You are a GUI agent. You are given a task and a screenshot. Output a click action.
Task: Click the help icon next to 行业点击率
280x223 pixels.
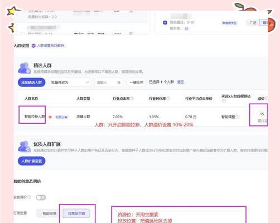pyautogui.click(x=132, y=98)
